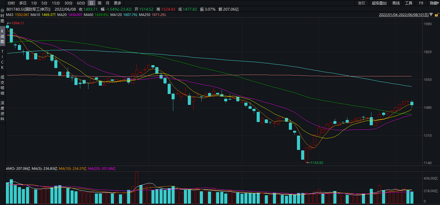
Task: Switch to the 分时 chart period
Action: pos(11,3)
